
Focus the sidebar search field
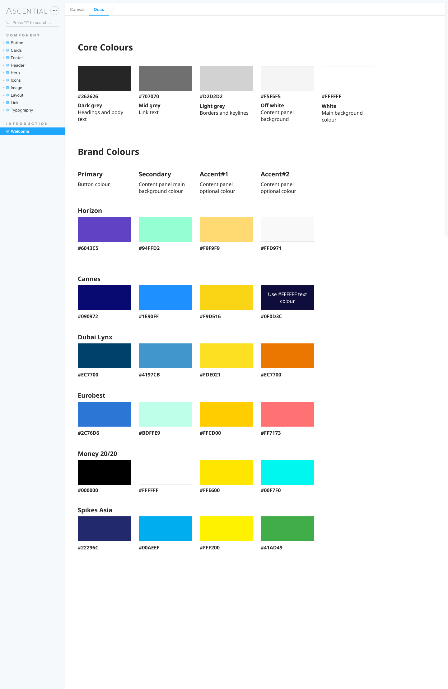pos(33,22)
